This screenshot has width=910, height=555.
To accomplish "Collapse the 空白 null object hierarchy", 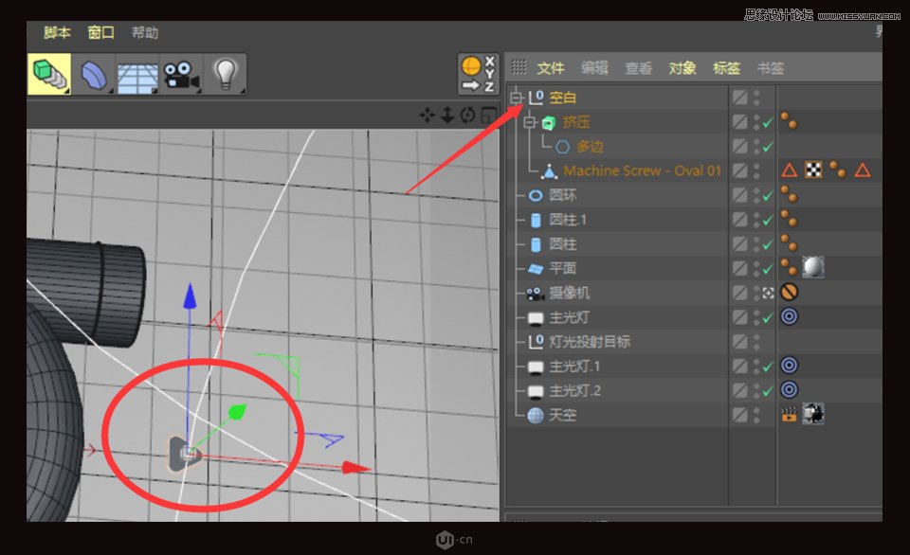I will (515, 96).
